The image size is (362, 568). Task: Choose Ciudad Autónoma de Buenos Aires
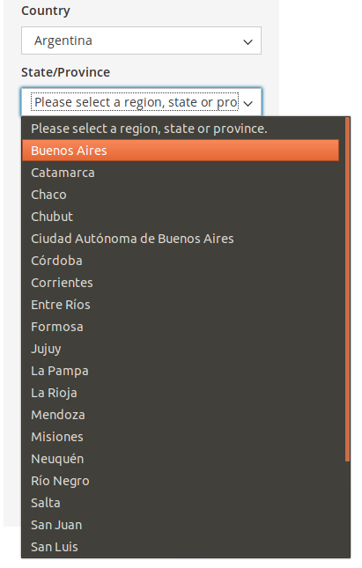click(x=181, y=239)
